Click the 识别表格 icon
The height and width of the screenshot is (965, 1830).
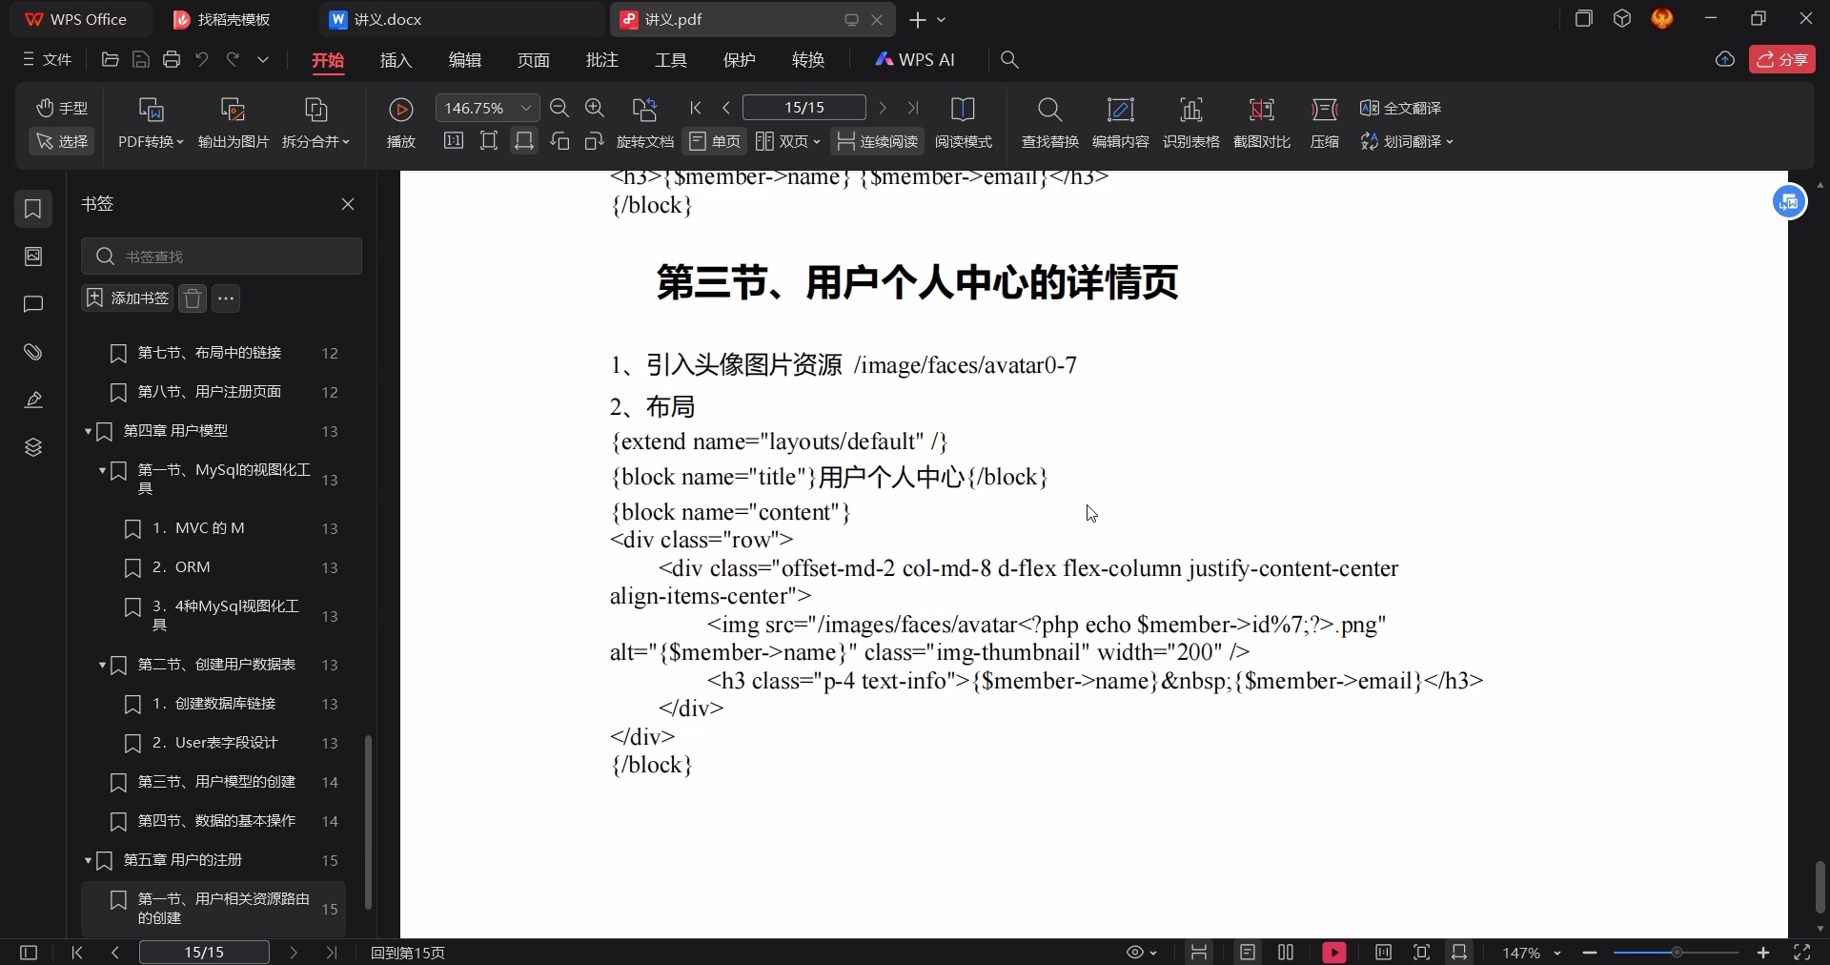(x=1192, y=122)
